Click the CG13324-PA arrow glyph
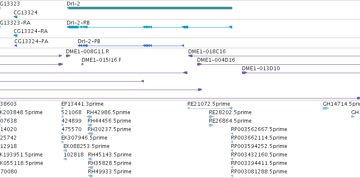 click(x=16, y=46)
